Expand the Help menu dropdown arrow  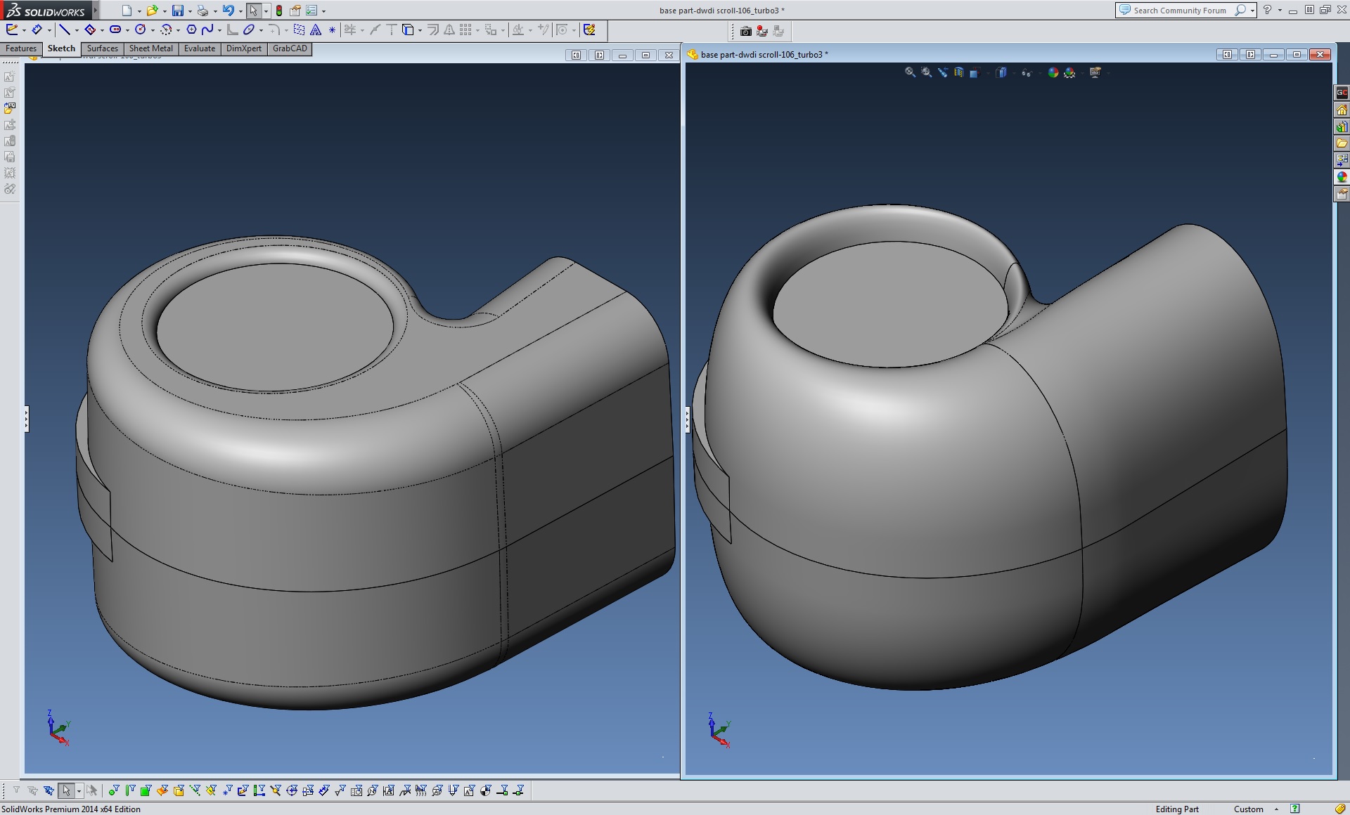pyautogui.click(x=1280, y=11)
